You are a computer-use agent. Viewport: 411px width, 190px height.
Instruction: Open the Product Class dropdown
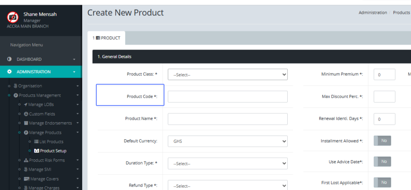click(x=227, y=74)
